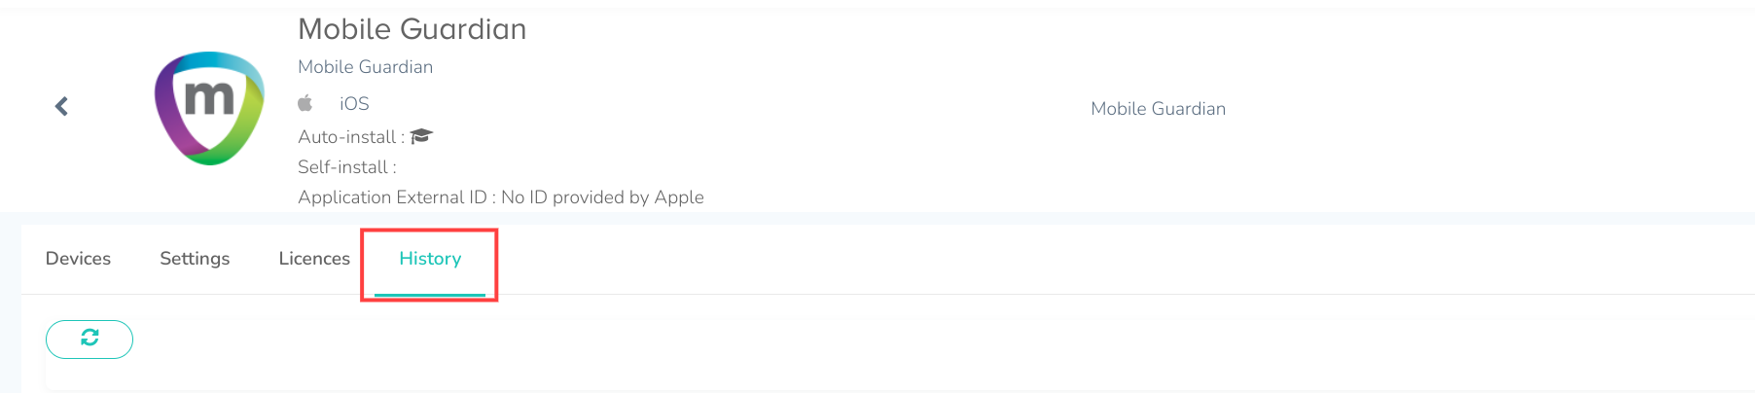Open the Devices tab
This screenshot has width=1755, height=393.
coord(78,259)
